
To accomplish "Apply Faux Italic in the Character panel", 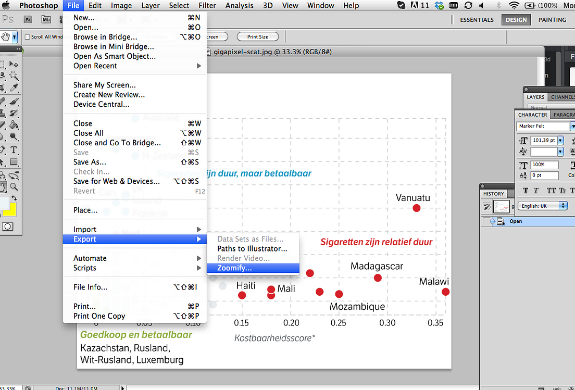I will 536,190.
